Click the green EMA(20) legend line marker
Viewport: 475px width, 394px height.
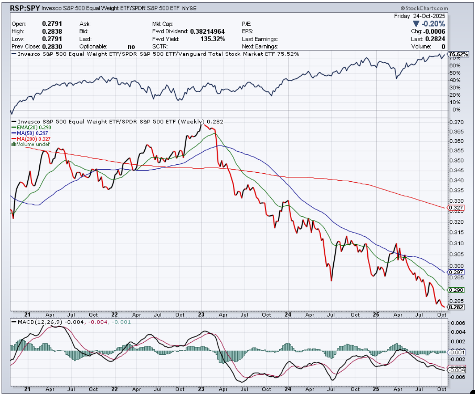[x=14, y=127]
